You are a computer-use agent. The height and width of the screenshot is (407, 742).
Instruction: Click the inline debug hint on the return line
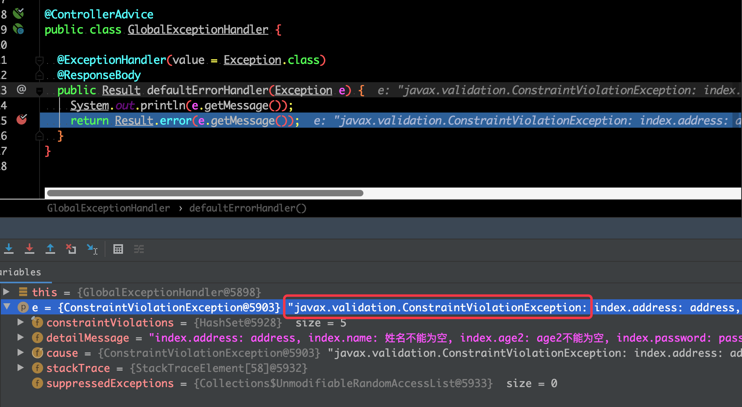[x=527, y=121]
